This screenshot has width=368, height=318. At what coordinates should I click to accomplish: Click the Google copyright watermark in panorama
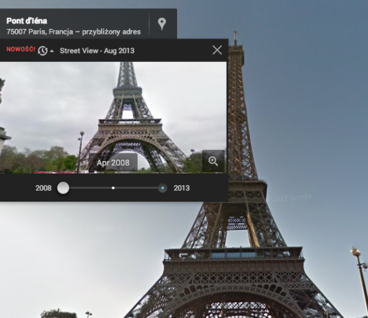click(292, 198)
